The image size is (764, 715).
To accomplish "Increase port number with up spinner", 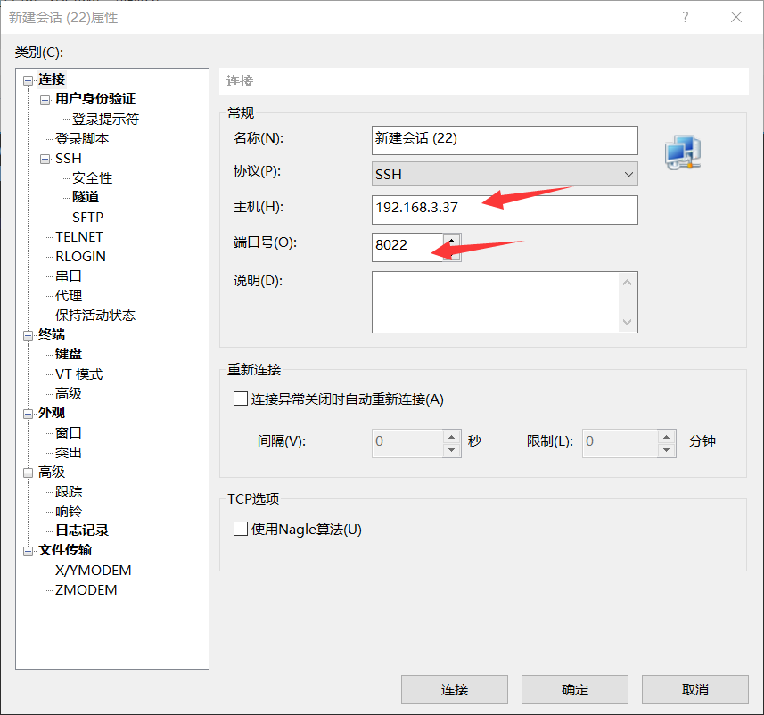I will 452,241.
